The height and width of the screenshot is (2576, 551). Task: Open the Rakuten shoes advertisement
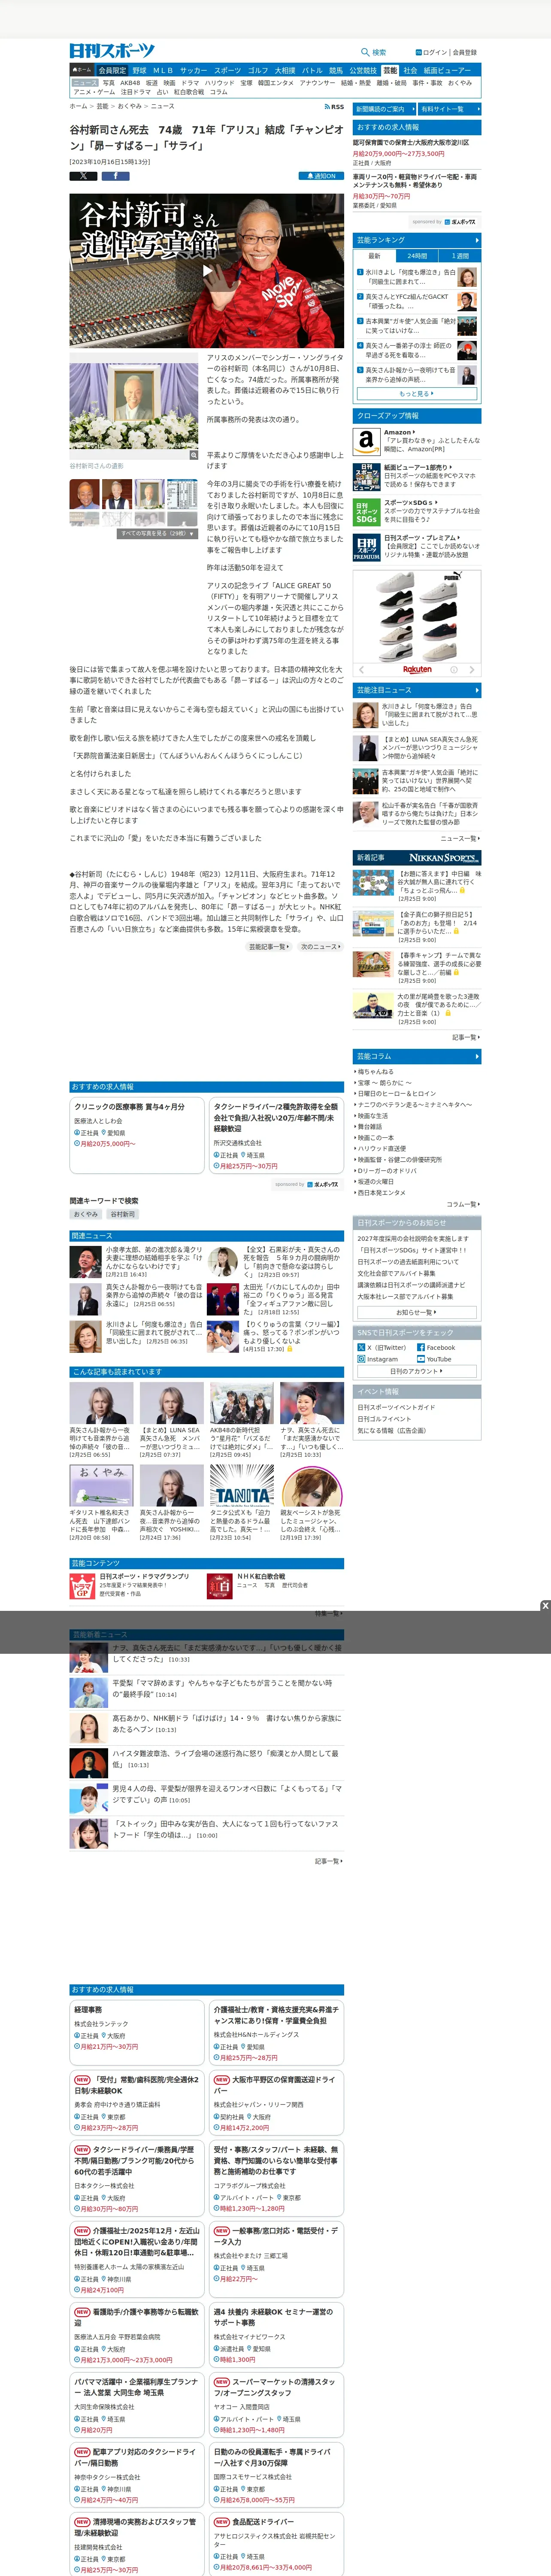[x=417, y=623]
